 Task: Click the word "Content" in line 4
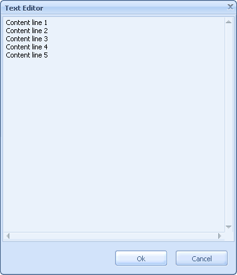click(18, 47)
